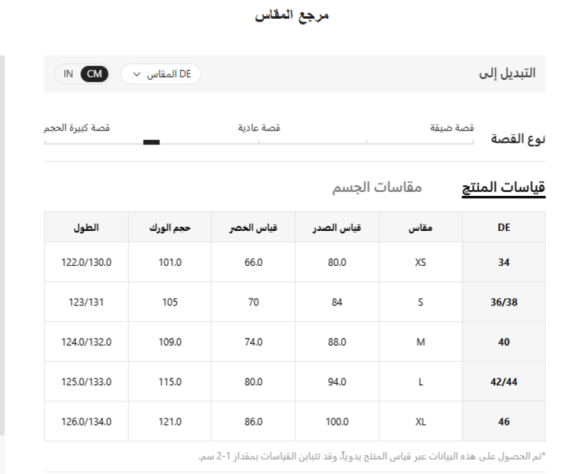Viewport: 584px width, 474px height.
Task: Click the الطول column header
Action: click(x=86, y=228)
